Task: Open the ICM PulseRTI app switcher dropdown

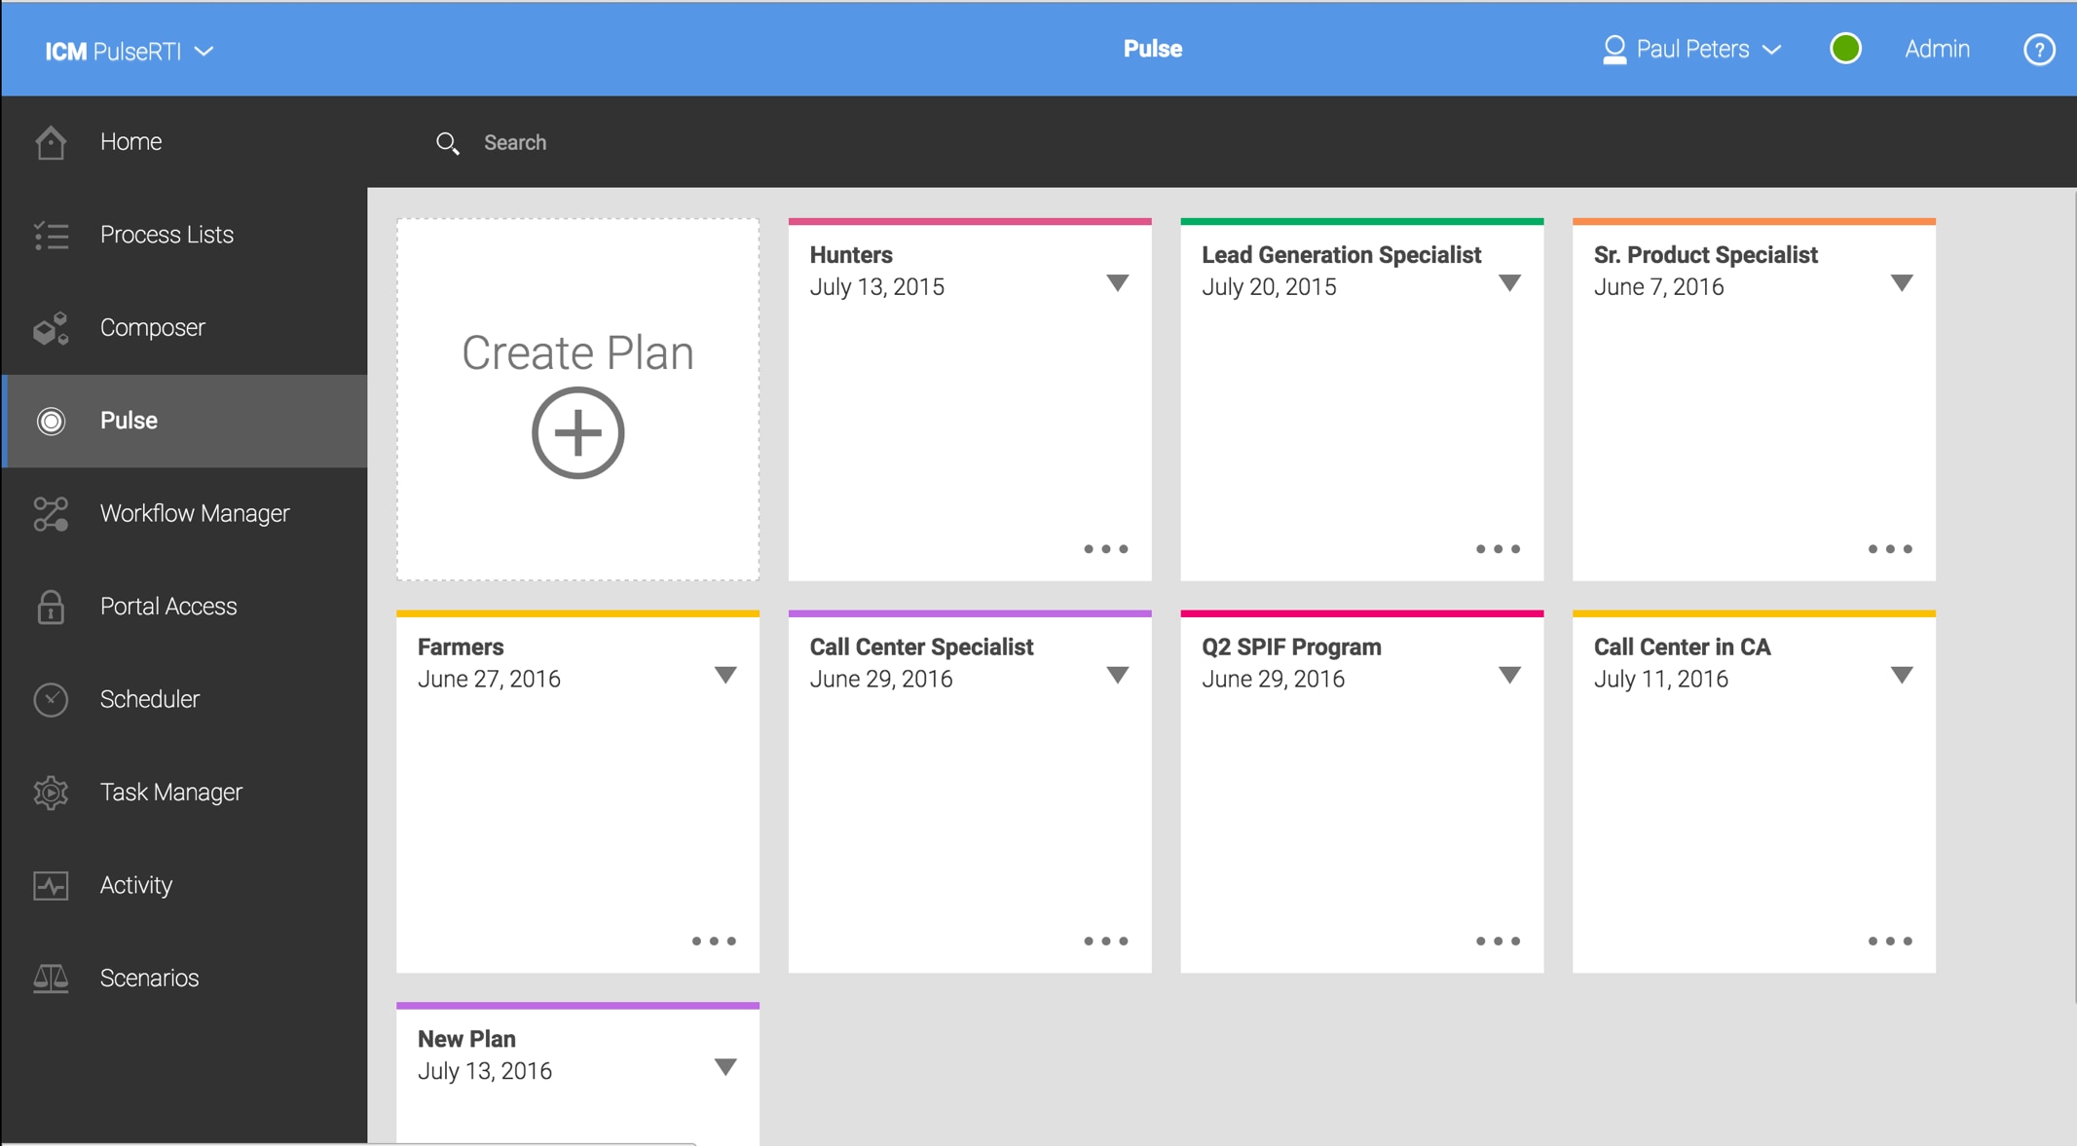Action: coord(130,51)
